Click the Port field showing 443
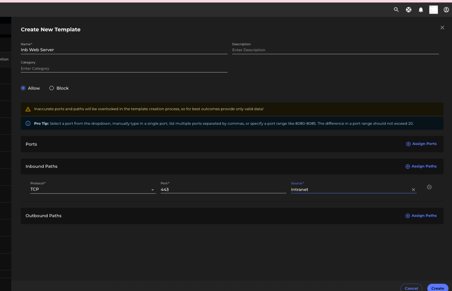 223,189
